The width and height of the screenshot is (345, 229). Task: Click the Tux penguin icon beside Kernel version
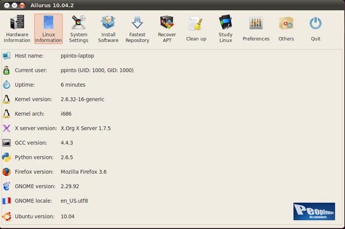pyautogui.click(x=6, y=99)
